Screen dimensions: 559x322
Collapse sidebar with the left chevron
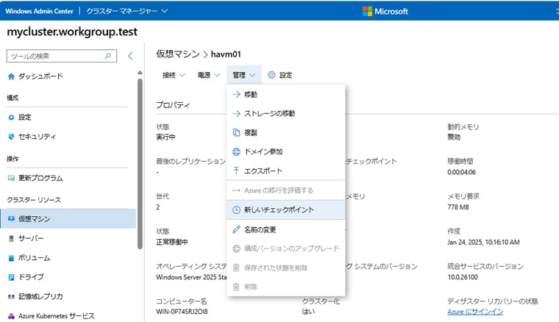coord(130,56)
